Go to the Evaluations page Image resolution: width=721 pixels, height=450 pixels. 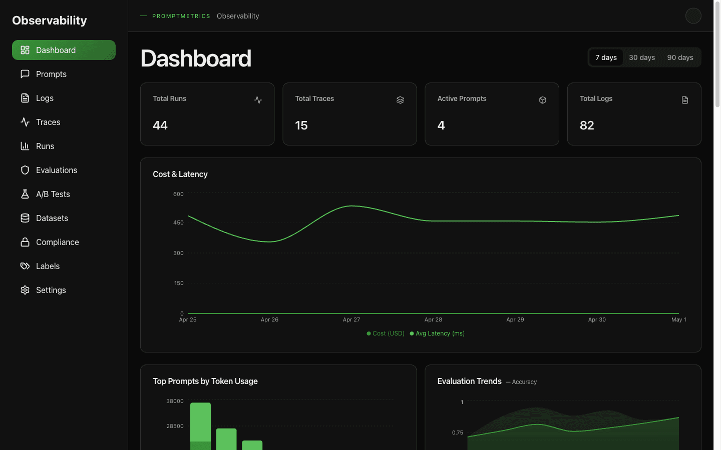coord(64,170)
